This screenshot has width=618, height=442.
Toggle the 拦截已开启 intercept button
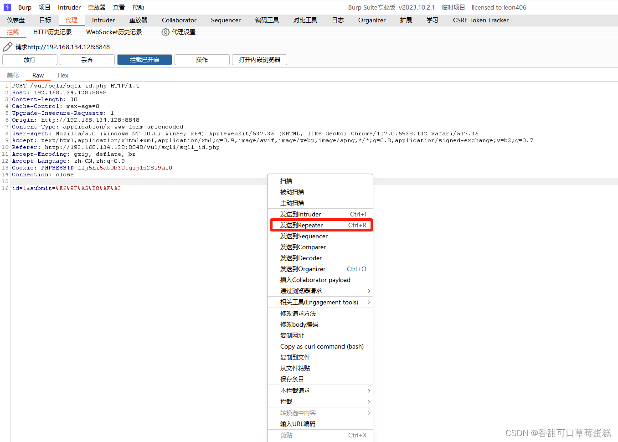144,60
